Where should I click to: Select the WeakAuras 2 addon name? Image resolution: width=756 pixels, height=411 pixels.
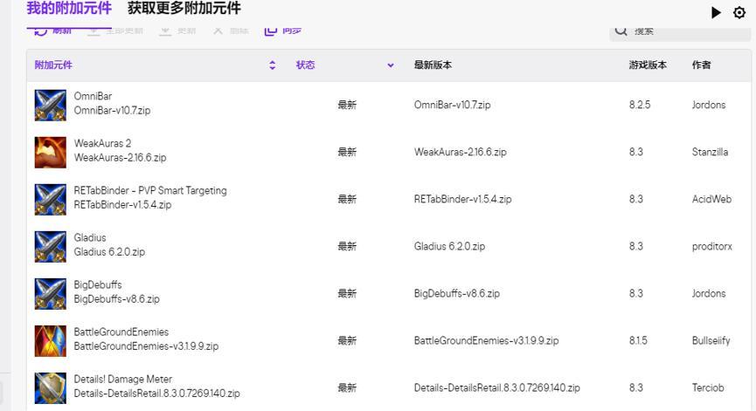(x=102, y=143)
